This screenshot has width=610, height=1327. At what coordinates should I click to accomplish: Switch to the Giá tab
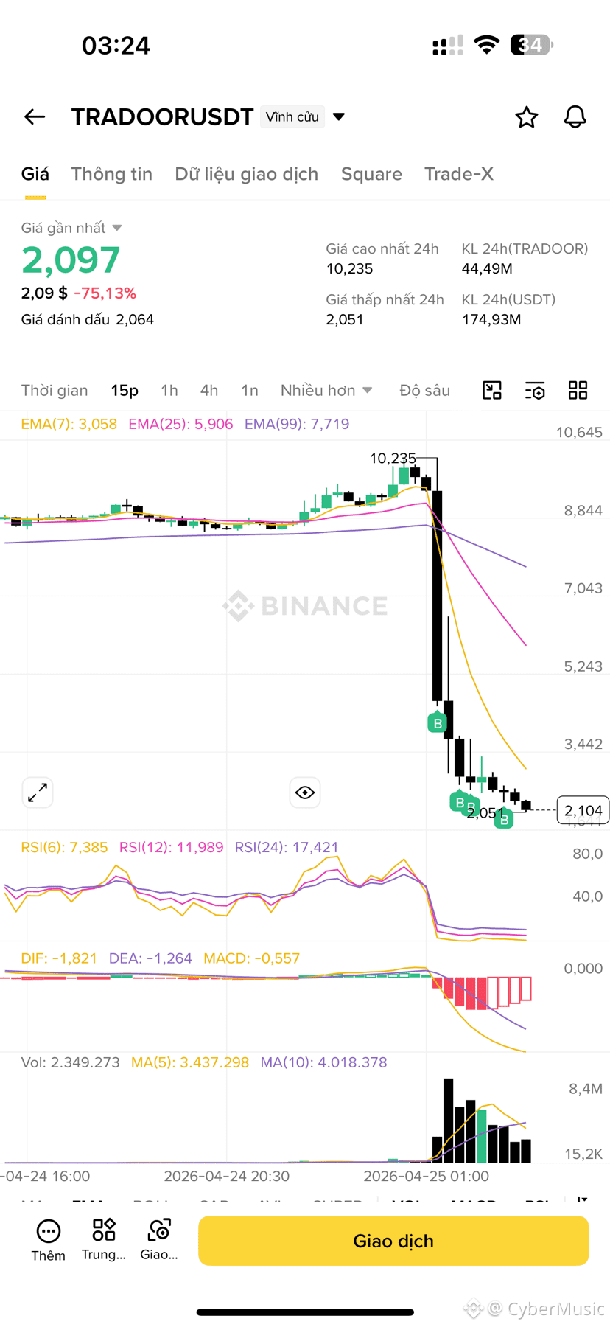[x=35, y=174]
